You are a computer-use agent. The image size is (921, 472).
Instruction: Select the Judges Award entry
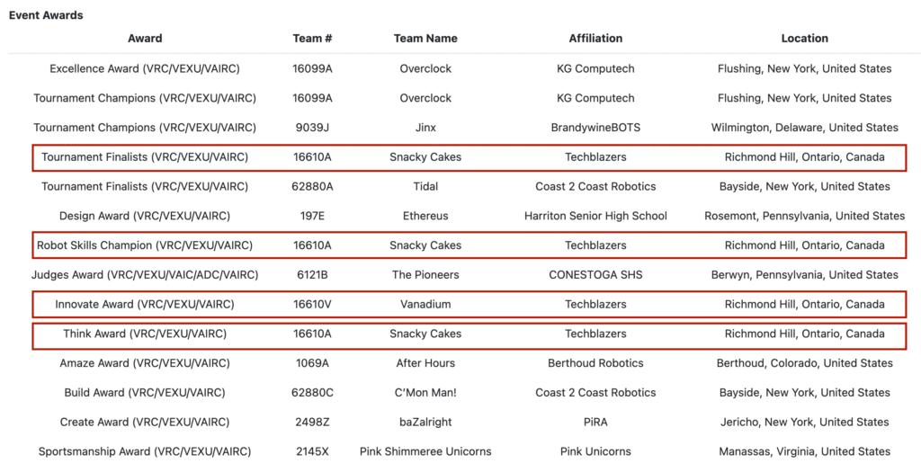click(x=145, y=275)
